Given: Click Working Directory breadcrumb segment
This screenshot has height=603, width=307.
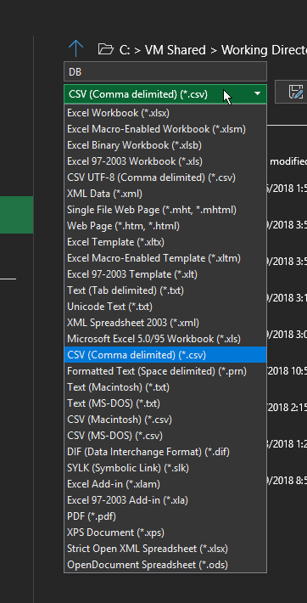Looking at the screenshot, I should [x=264, y=50].
